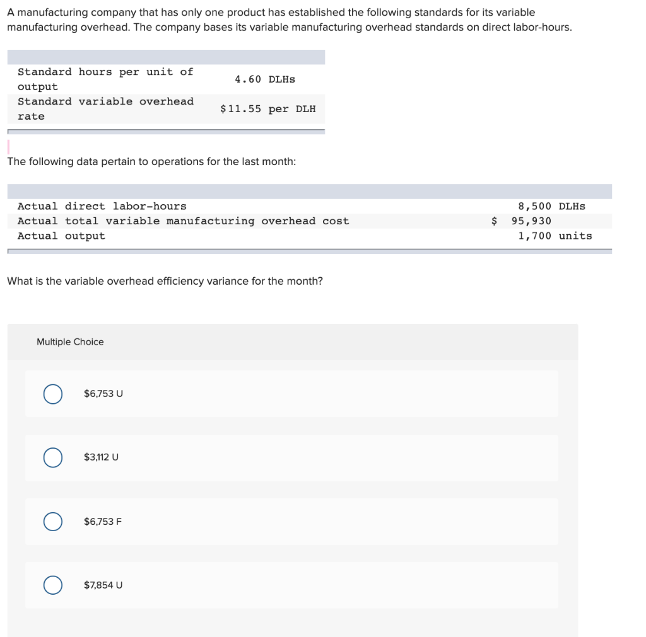Click the Actual output row label
Screen dimensions: 646x637
[x=61, y=236]
